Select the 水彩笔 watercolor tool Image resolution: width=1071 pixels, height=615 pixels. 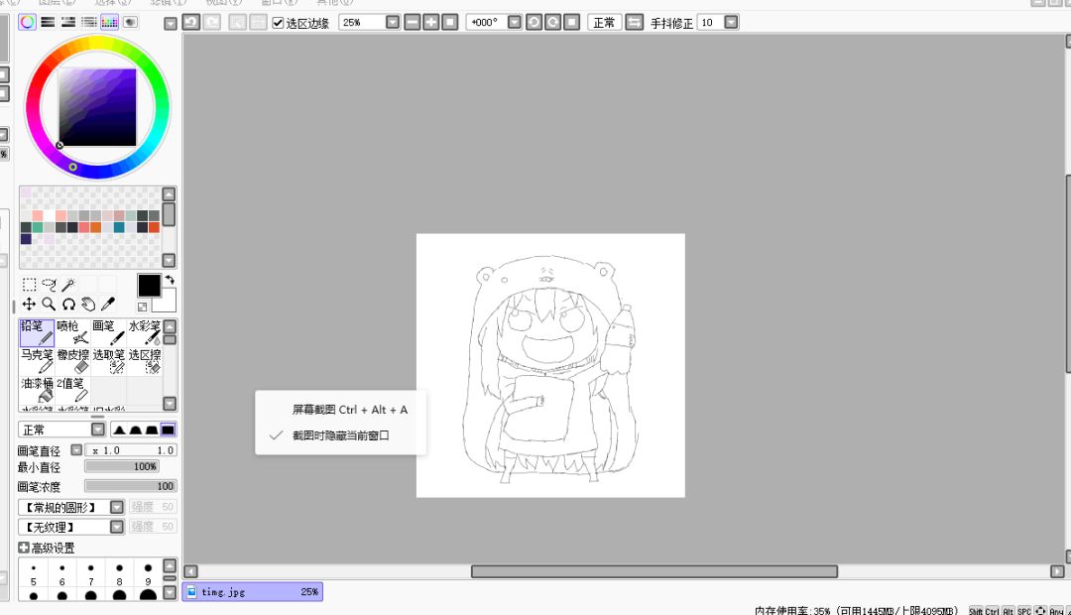144,332
